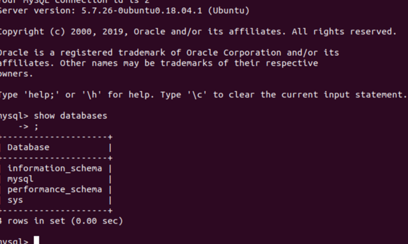
Task: Click the '(Ubuntu)' text after the version
Action: [x=229, y=11]
